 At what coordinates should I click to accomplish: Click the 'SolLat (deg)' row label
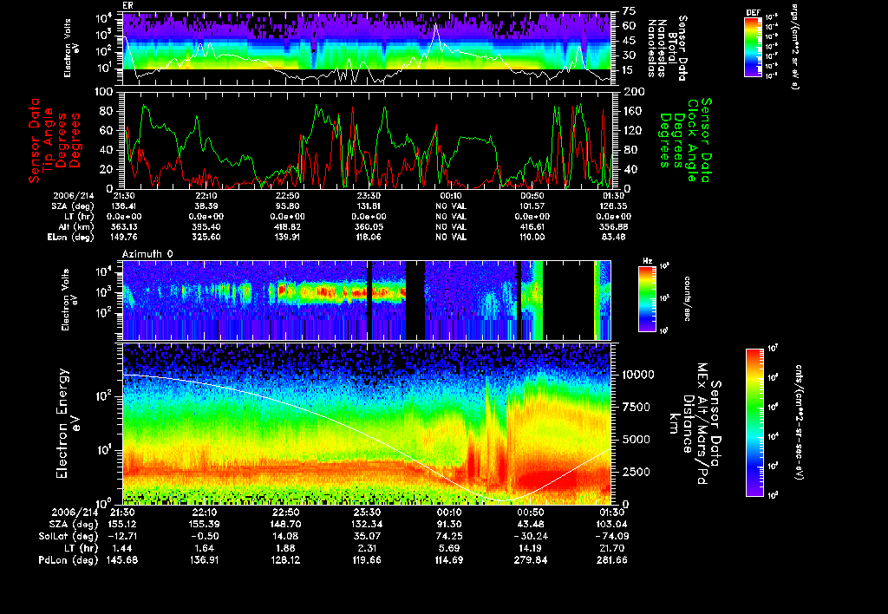point(68,537)
